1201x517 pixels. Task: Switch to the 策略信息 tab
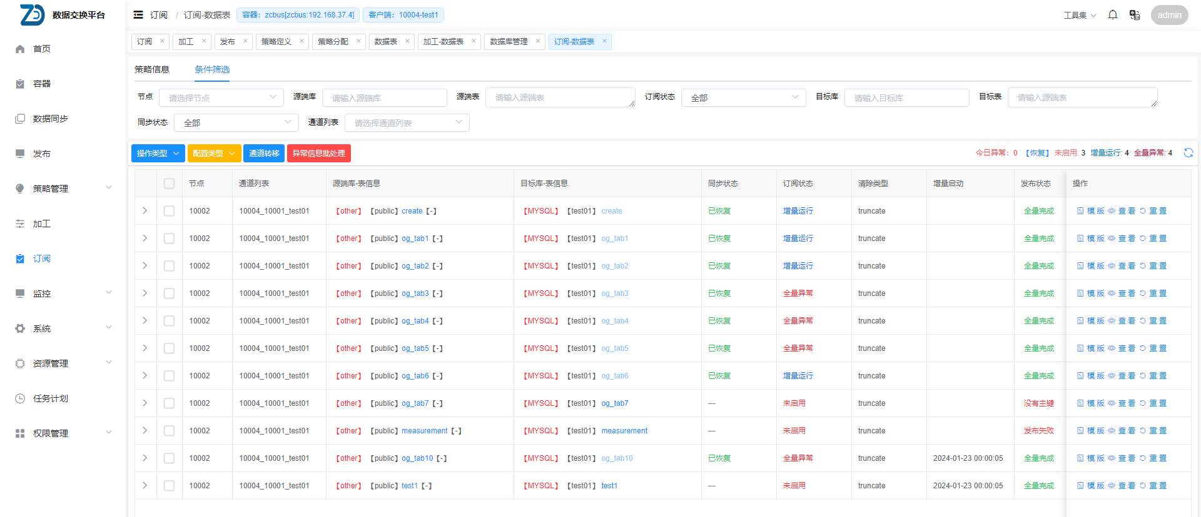tap(152, 69)
